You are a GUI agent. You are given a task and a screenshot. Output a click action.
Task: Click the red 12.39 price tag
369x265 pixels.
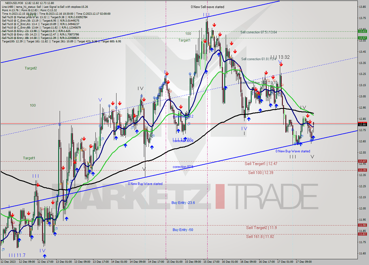tap(362, 170)
